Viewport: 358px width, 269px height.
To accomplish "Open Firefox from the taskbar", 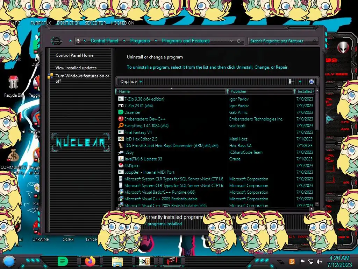I will tap(90, 261).
